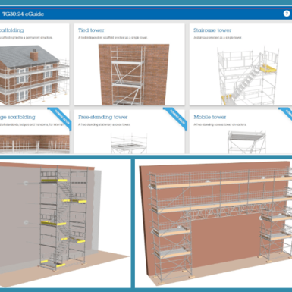Screen dimensions: 292x292
Task: Click the staircase tower preview image
Action: [248, 76]
